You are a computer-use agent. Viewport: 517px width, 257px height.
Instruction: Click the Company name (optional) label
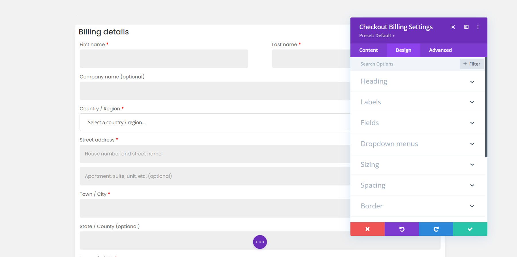112,76
